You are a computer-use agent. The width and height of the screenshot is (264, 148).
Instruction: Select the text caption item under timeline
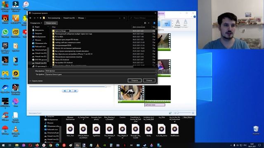click(155, 105)
